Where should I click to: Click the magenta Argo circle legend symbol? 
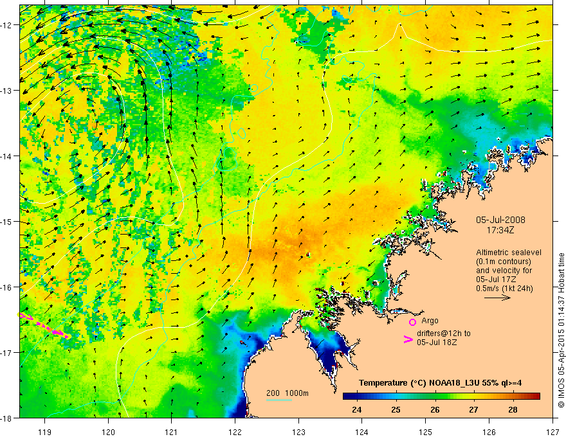click(x=412, y=322)
